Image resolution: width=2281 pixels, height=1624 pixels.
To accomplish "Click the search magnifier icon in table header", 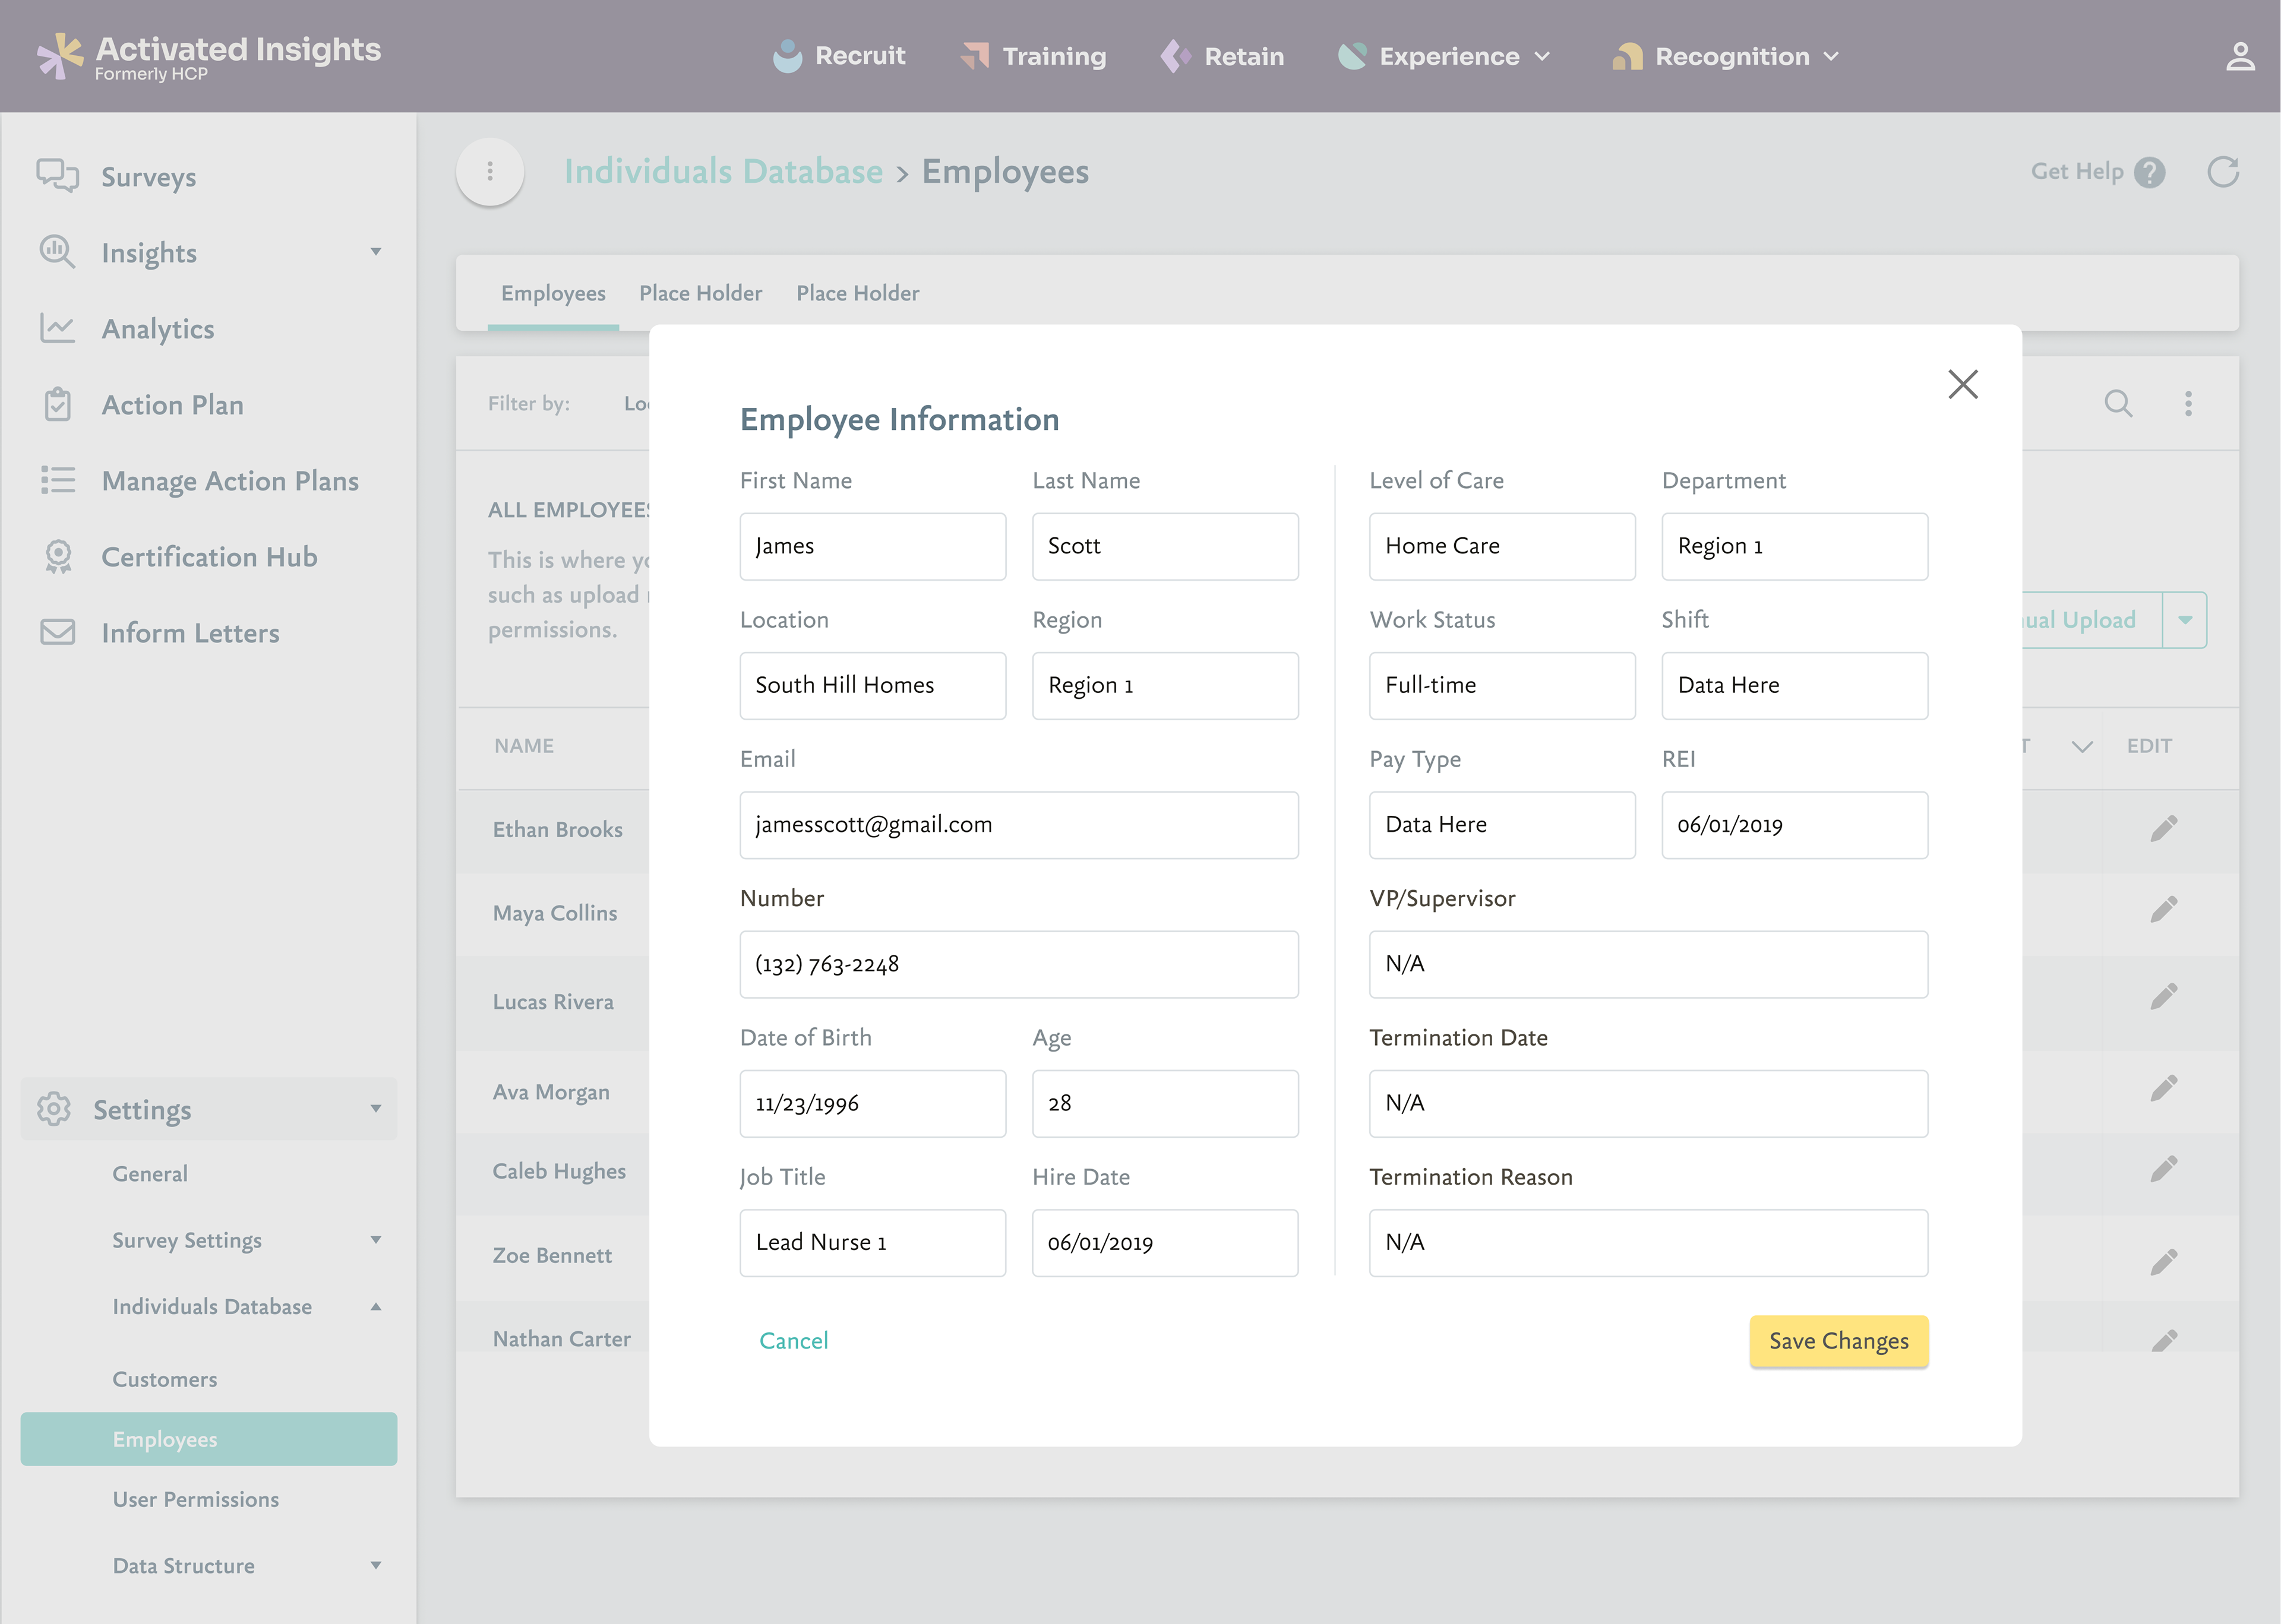I will tap(2117, 404).
